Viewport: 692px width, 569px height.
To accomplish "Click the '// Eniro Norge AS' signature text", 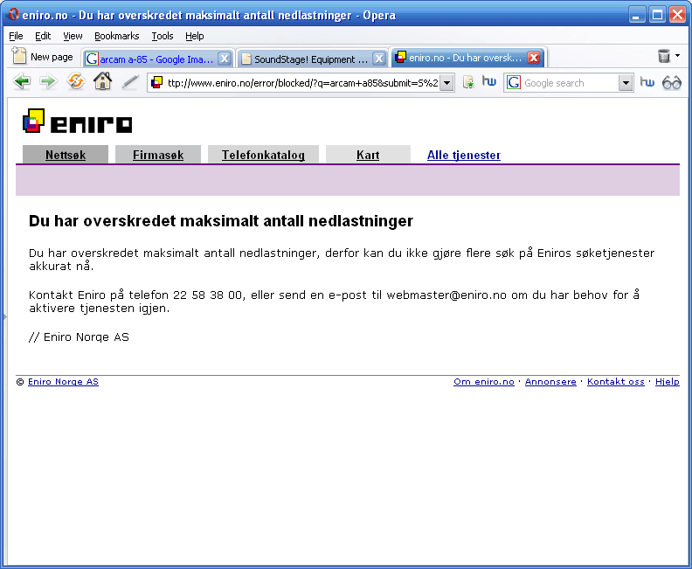I will [79, 337].
